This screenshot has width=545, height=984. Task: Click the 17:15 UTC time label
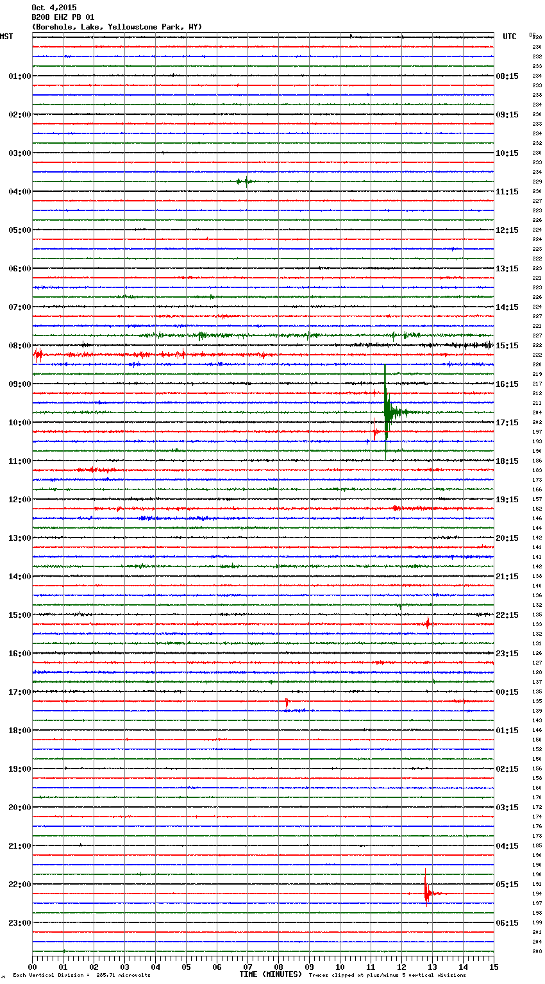[x=507, y=423]
